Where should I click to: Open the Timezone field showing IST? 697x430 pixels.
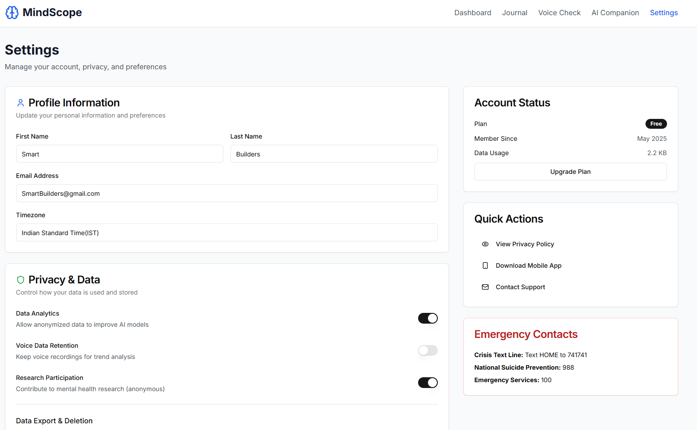tap(227, 232)
